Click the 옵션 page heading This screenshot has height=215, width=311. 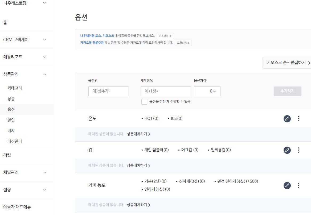point(81,18)
